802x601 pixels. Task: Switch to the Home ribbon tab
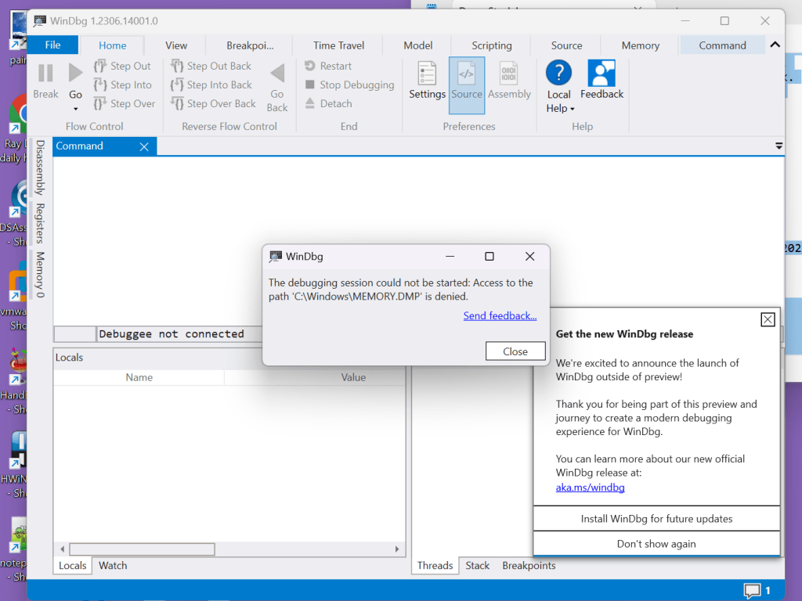tap(112, 45)
